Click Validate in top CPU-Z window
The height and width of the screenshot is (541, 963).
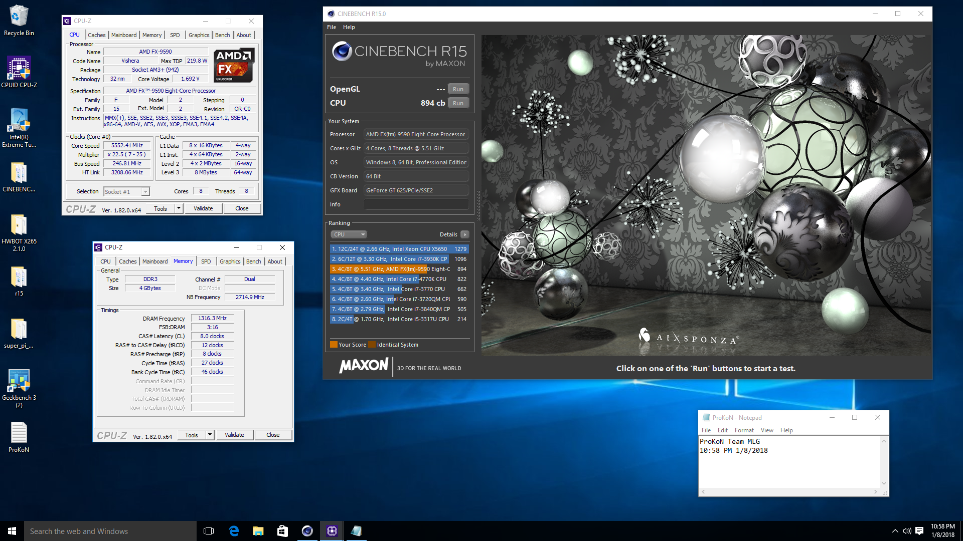coord(203,208)
